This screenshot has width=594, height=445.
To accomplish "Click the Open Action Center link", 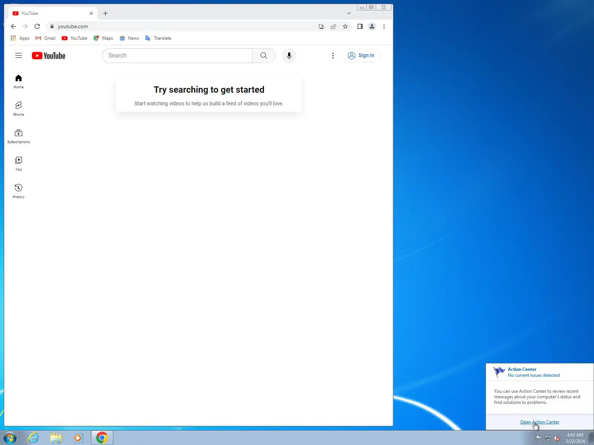I will [539, 422].
